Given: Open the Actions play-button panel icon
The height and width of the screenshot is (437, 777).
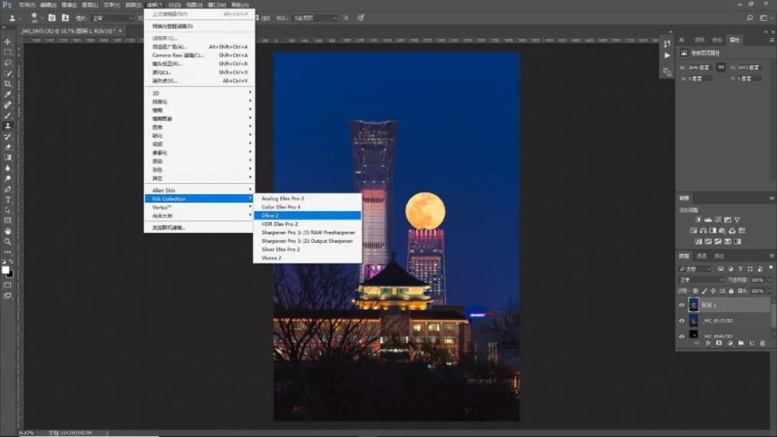Looking at the screenshot, I should [667, 55].
